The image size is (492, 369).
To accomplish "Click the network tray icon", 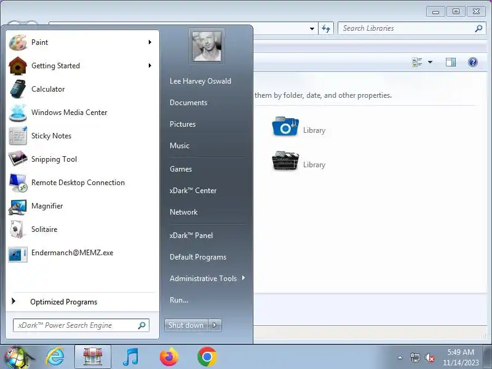I will pos(415,357).
